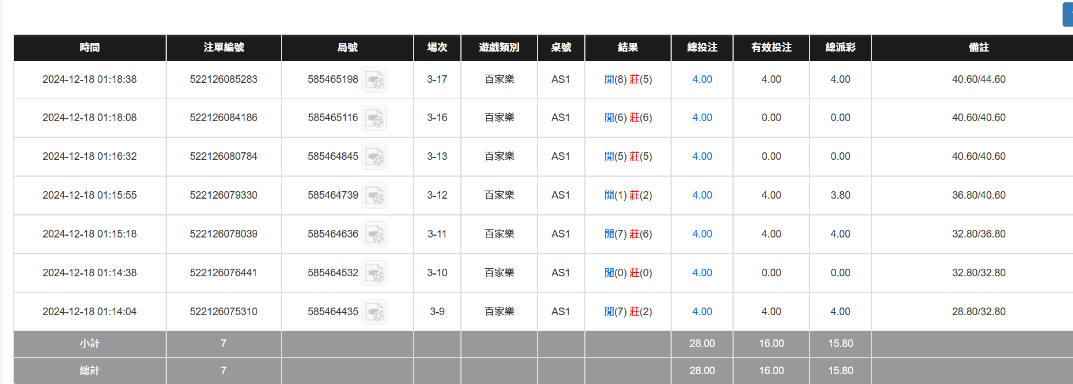Click the 總投注 column header
The width and height of the screenshot is (1073, 384).
tap(702, 47)
